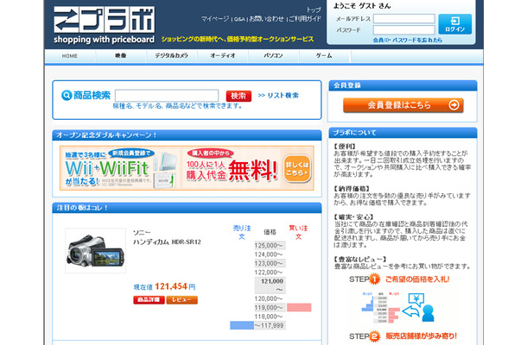
Task: Select the 122,000~ price row
Action: click(270, 273)
